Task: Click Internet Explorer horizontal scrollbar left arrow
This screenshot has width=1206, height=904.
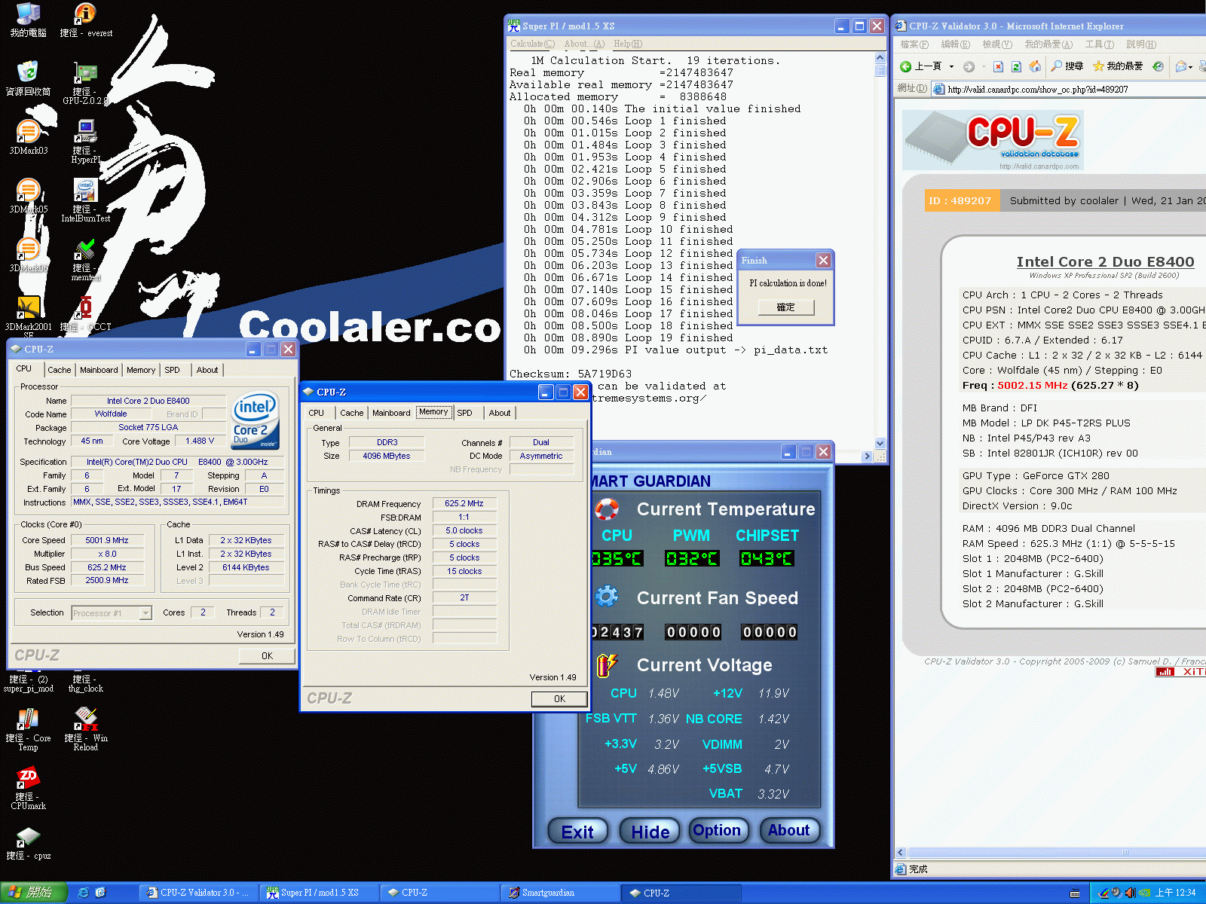Action: coord(900,853)
